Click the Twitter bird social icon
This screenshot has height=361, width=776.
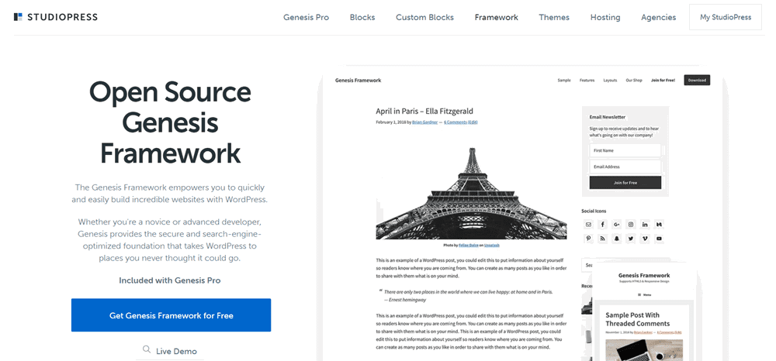point(630,239)
